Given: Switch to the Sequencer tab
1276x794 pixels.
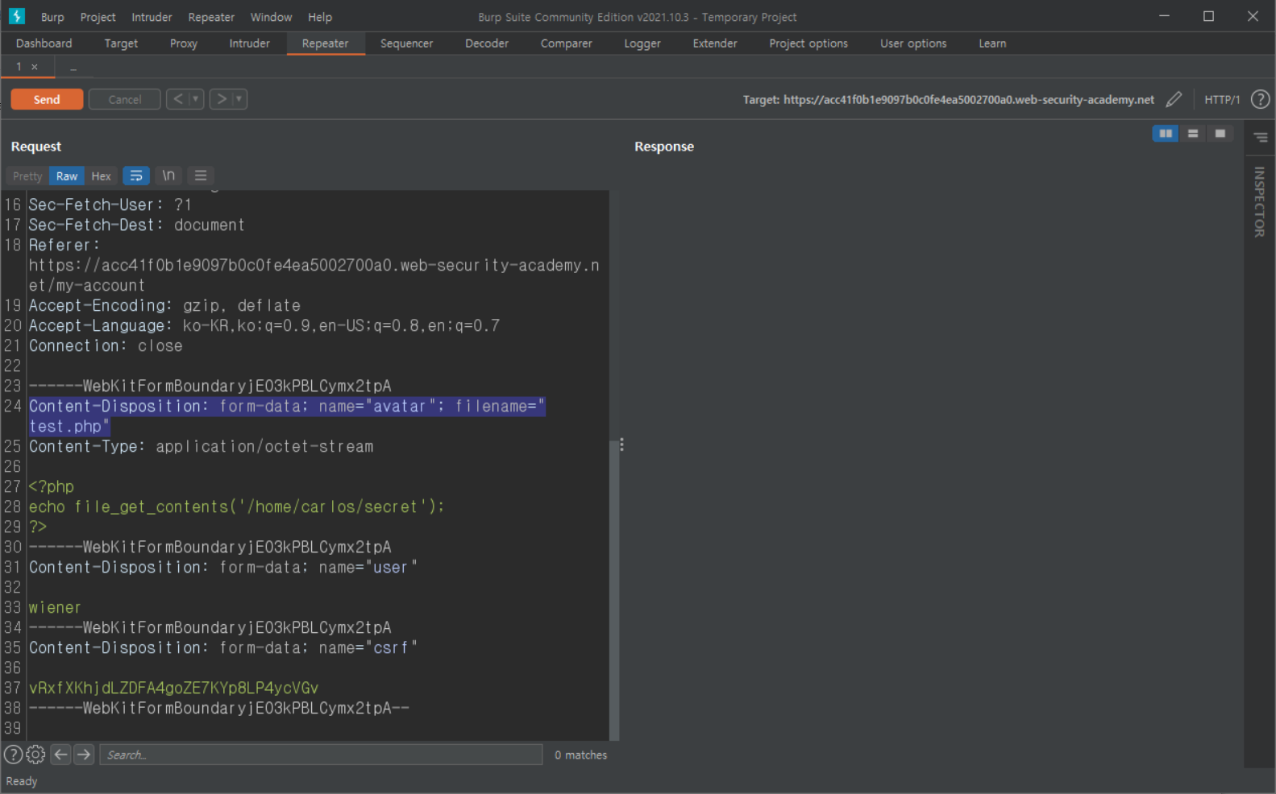Looking at the screenshot, I should click(x=406, y=43).
